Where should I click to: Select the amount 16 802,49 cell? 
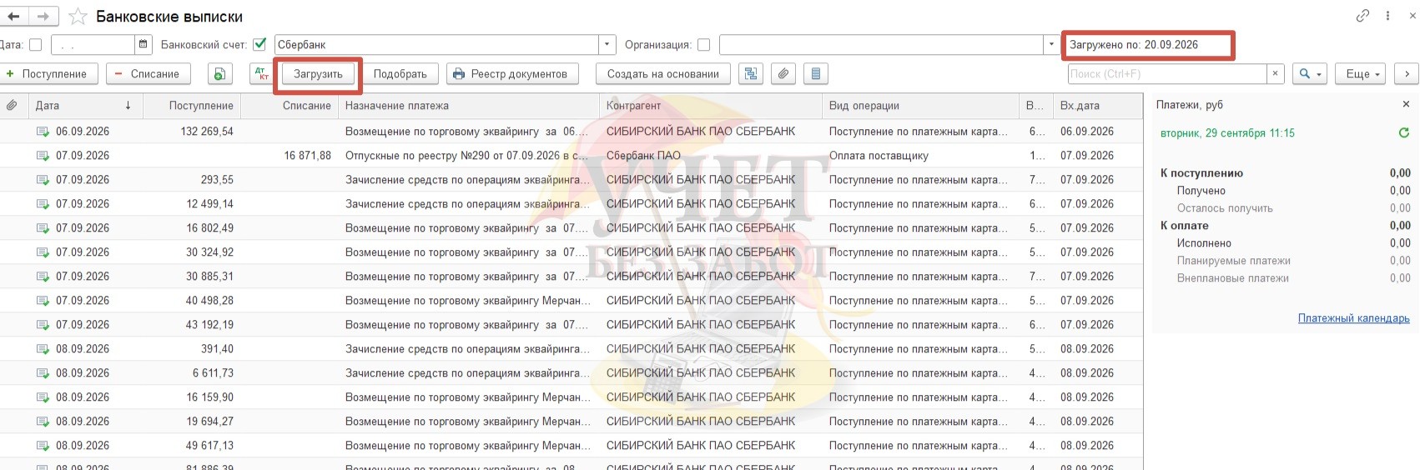coord(192,228)
